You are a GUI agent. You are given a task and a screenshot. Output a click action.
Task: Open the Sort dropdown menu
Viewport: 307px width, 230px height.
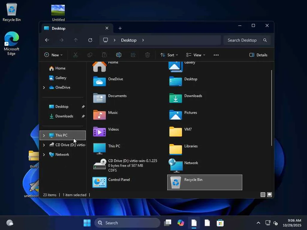point(169,55)
